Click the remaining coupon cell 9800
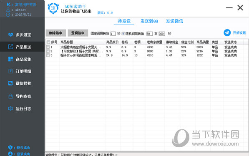 tap(150, 51)
